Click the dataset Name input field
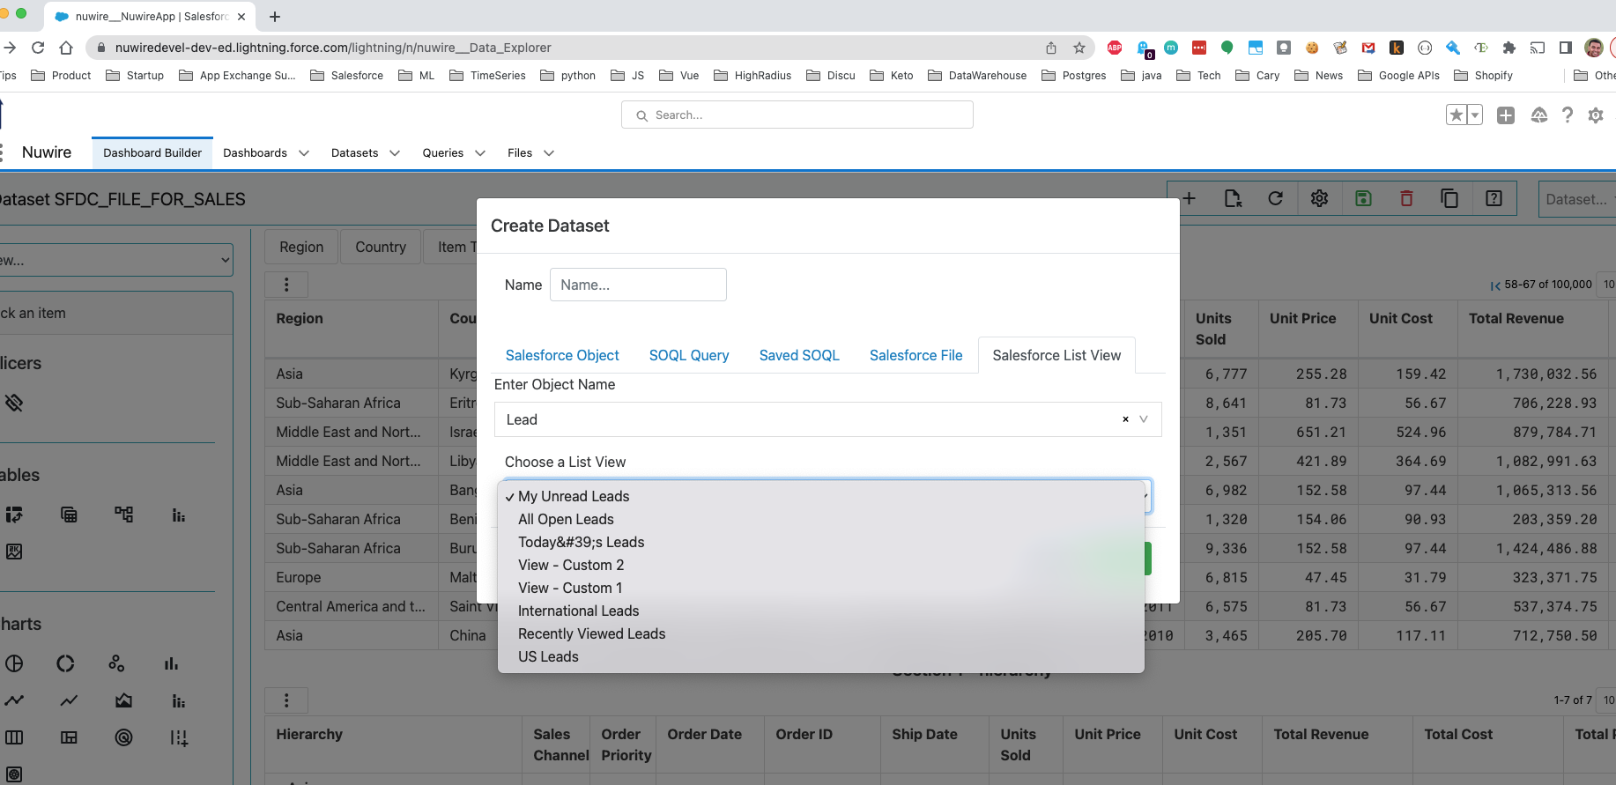The height and width of the screenshot is (785, 1616). pos(638,285)
